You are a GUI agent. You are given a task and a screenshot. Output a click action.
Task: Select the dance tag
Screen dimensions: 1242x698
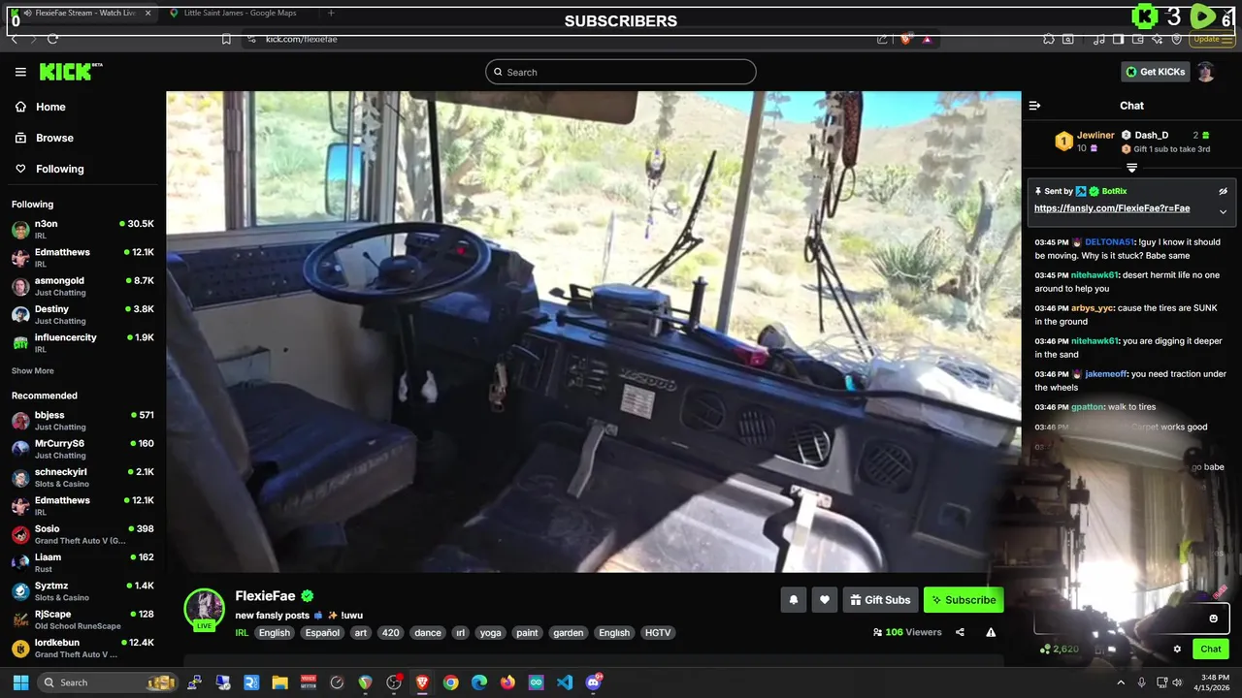click(428, 633)
